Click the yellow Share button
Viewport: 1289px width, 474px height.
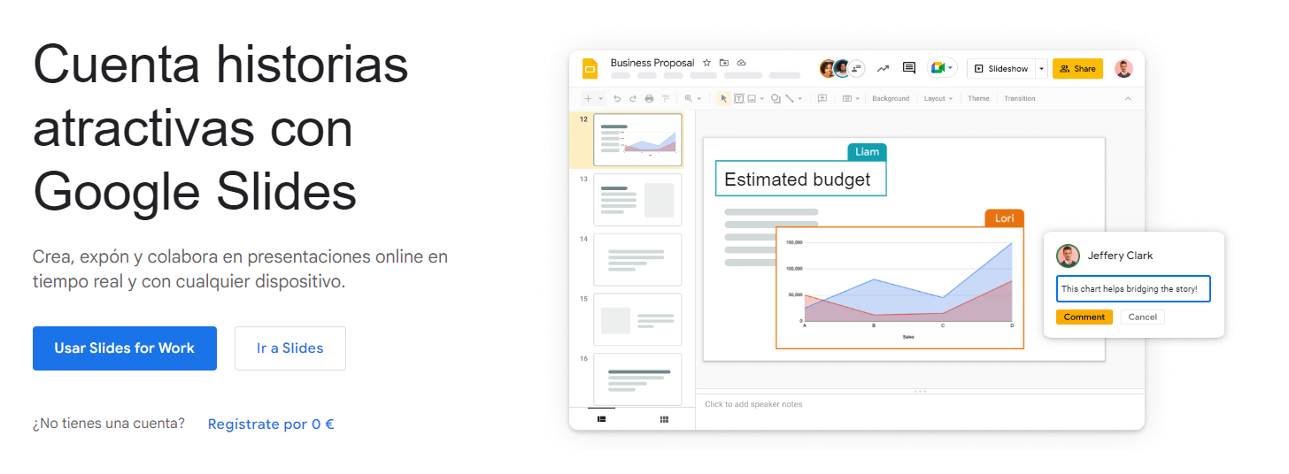tap(1077, 69)
